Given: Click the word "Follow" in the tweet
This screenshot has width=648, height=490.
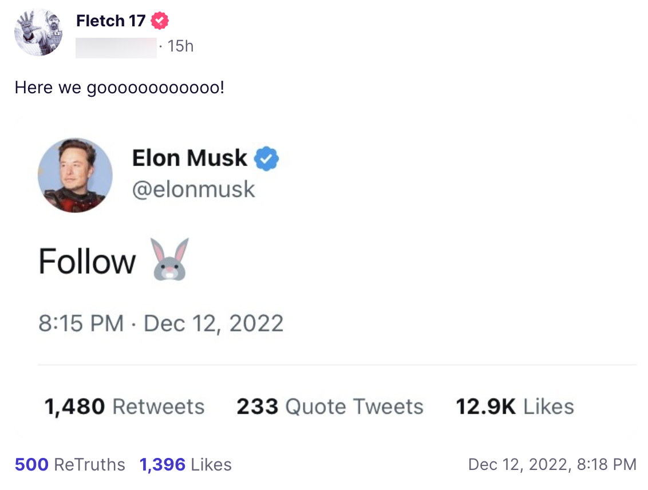Looking at the screenshot, I should coord(87,262).
